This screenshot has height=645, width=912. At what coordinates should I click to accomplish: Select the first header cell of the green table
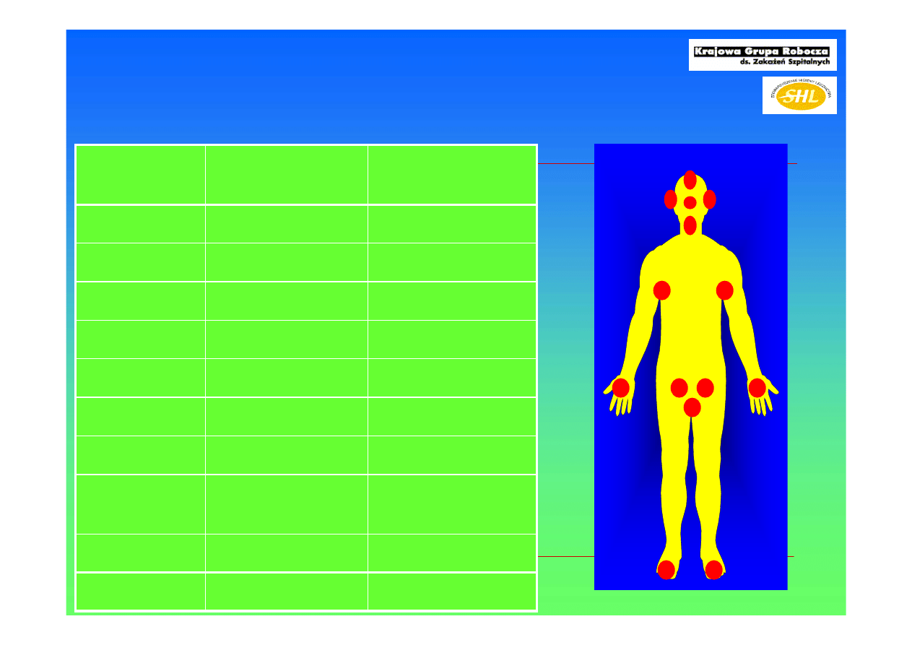(x=140, y=175)
